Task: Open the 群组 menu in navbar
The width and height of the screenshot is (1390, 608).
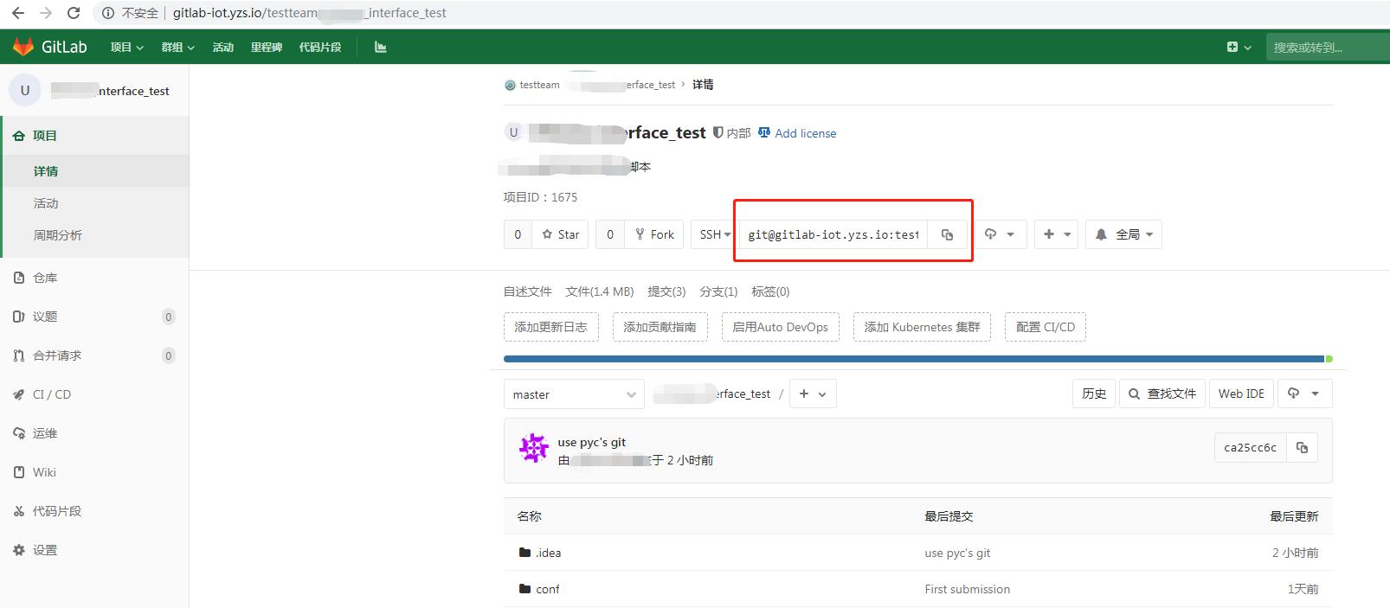Action: coord(177,47)
